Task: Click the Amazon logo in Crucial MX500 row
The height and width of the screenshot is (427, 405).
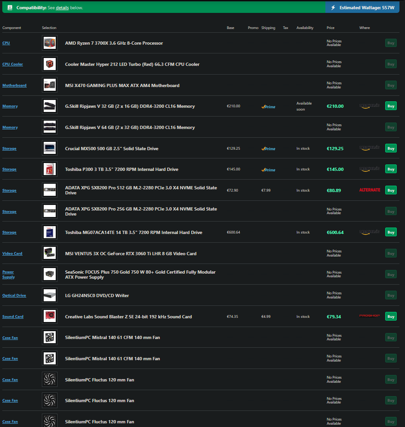Action: click(x=370, y=148)
